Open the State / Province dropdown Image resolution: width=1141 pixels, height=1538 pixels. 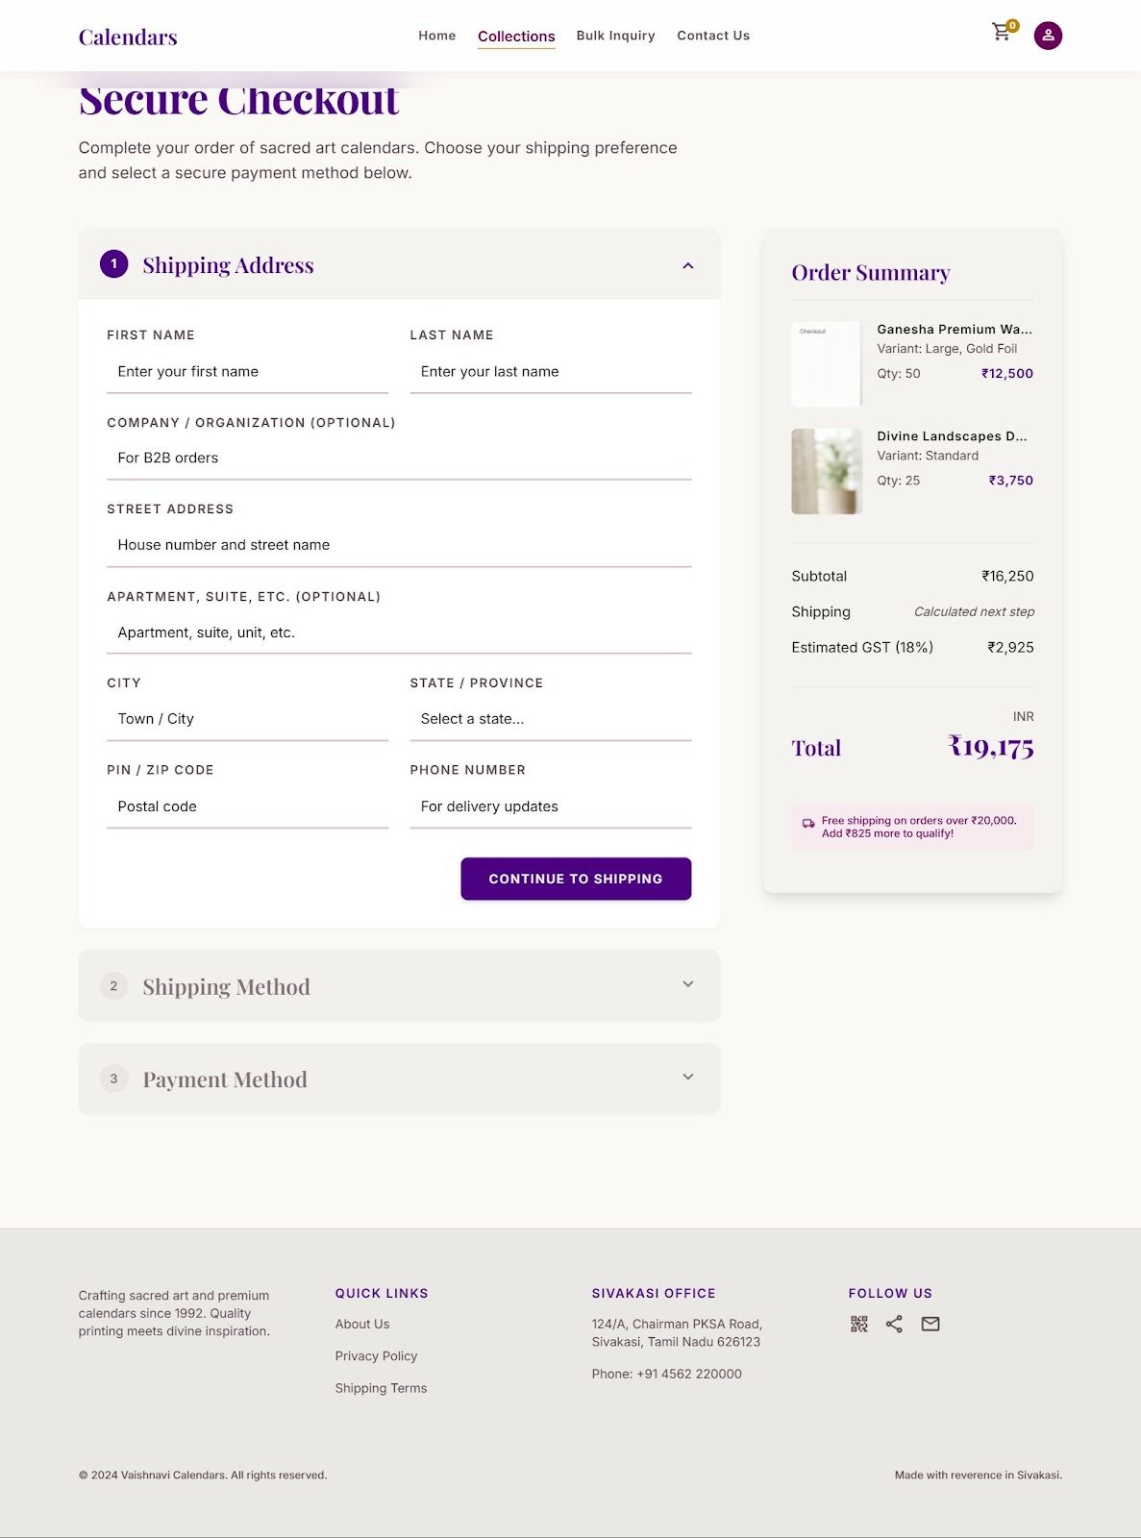pos(551,719)
